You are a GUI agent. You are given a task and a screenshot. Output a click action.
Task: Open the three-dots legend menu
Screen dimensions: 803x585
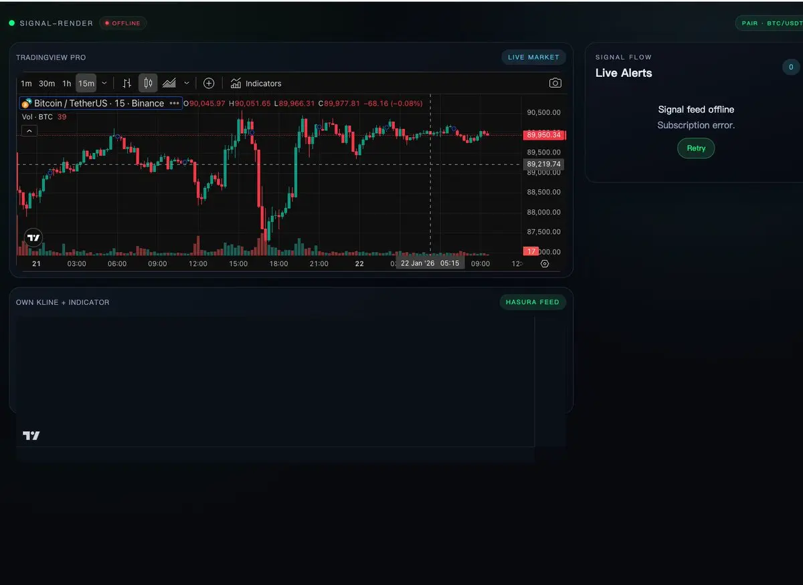174,104
